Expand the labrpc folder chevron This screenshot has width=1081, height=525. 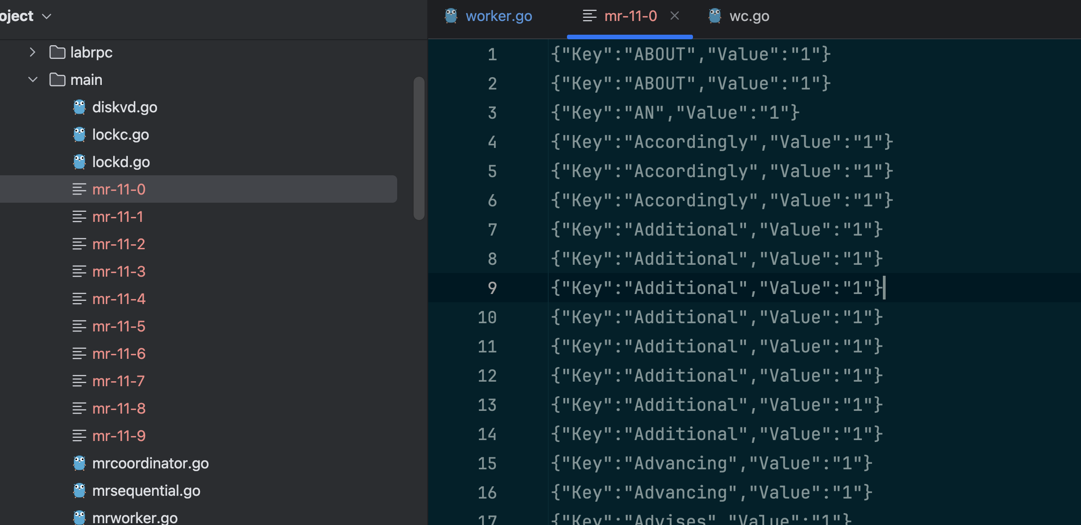coord(32,52)
